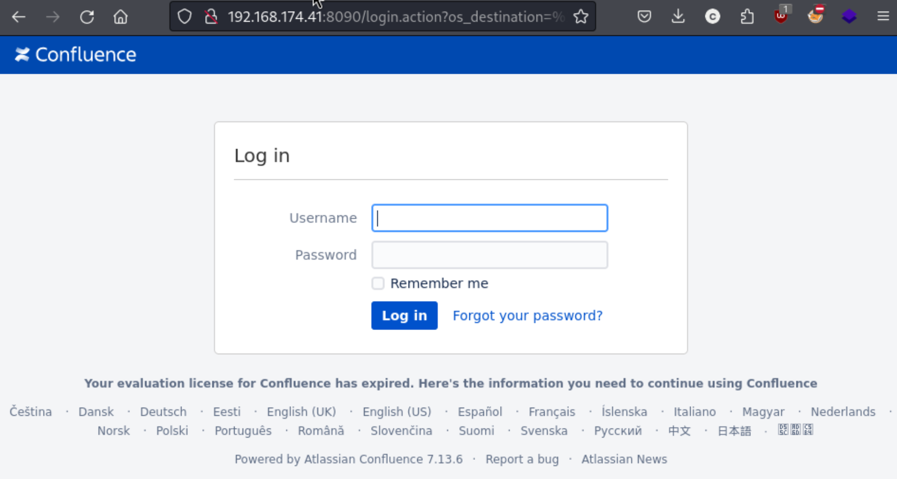
Task: Switch language to Русский
Action: click(x=618, y=431)
